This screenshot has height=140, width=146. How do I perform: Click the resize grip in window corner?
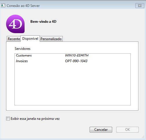pyautogui.click(x=143, y=137)
